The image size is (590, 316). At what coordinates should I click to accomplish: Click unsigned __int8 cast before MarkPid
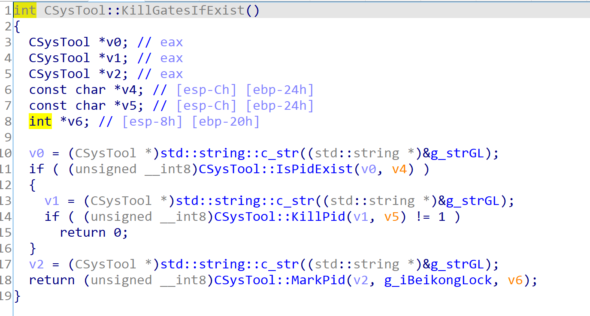(x=148, y=280)
